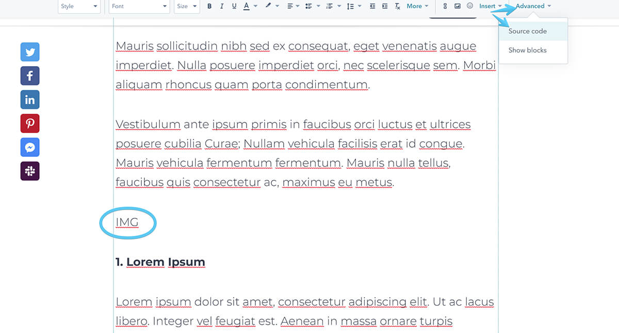The image size is (619, 333).
Task: Select Show blocks from the menu
Action: tap(527, 50)
